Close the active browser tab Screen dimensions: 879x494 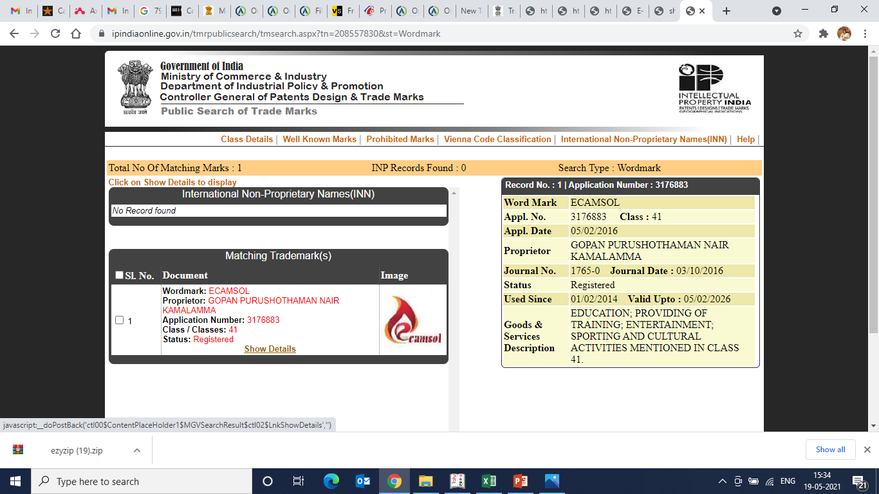point(702,11)
